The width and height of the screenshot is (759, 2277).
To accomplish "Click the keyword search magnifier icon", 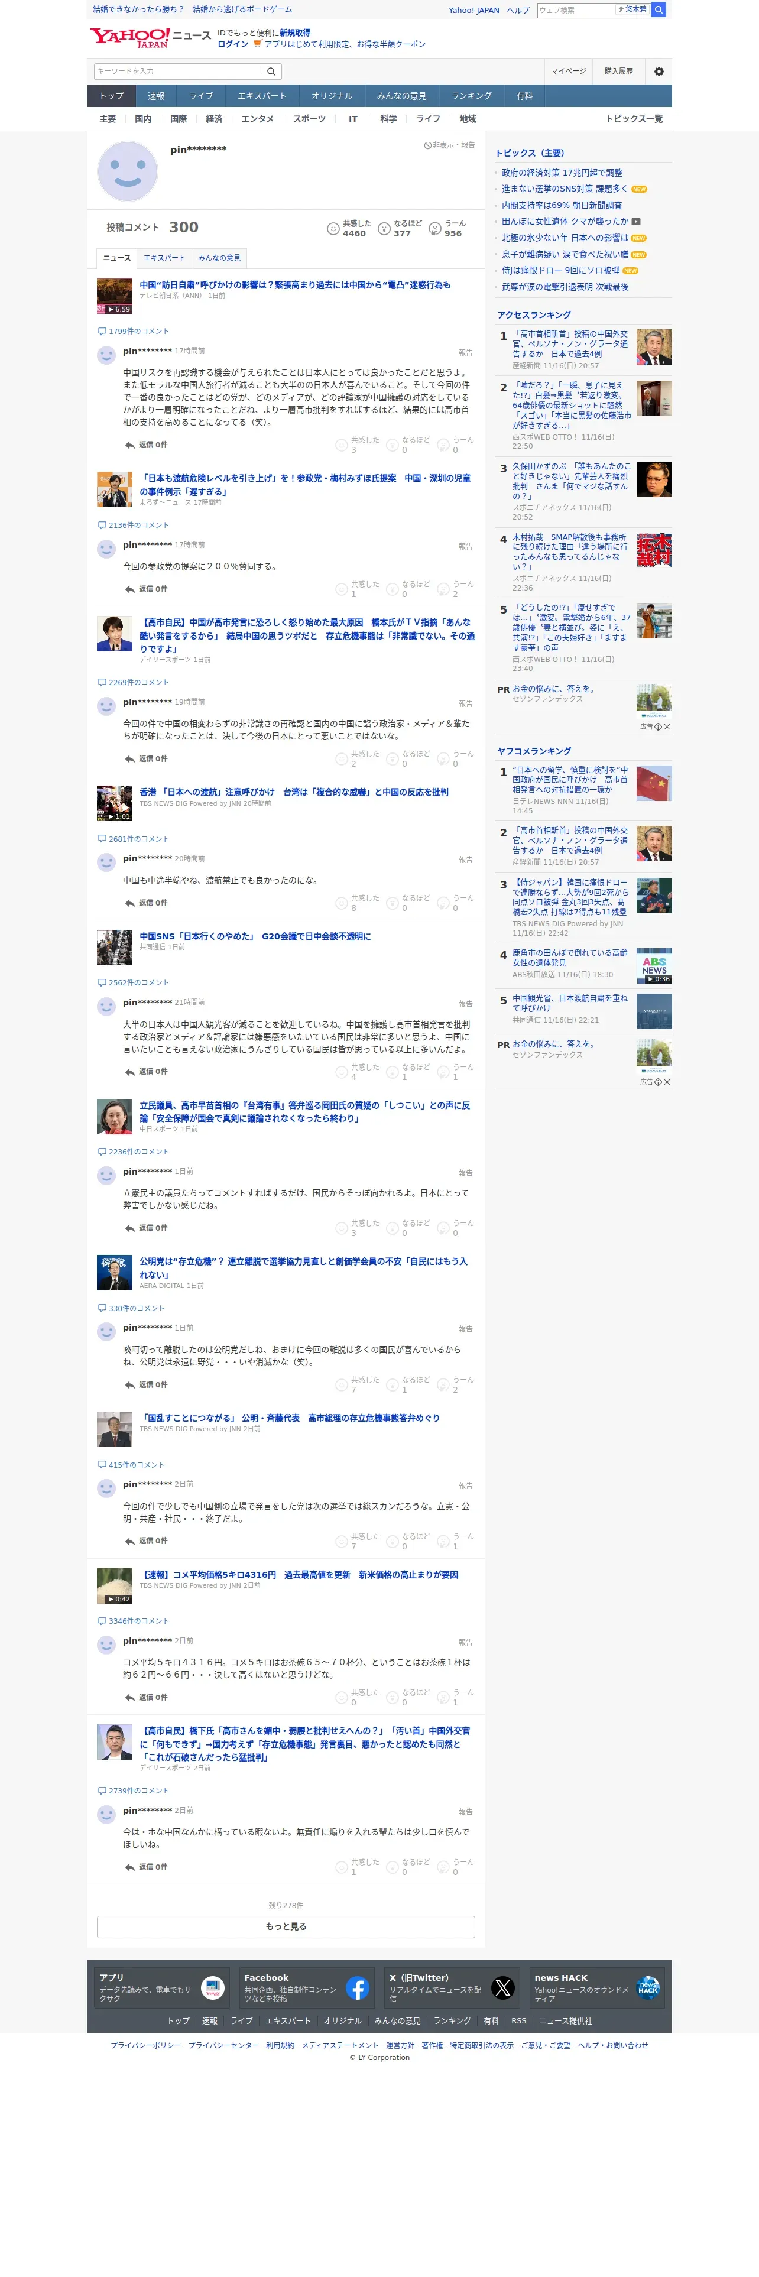I will [271, 72].
